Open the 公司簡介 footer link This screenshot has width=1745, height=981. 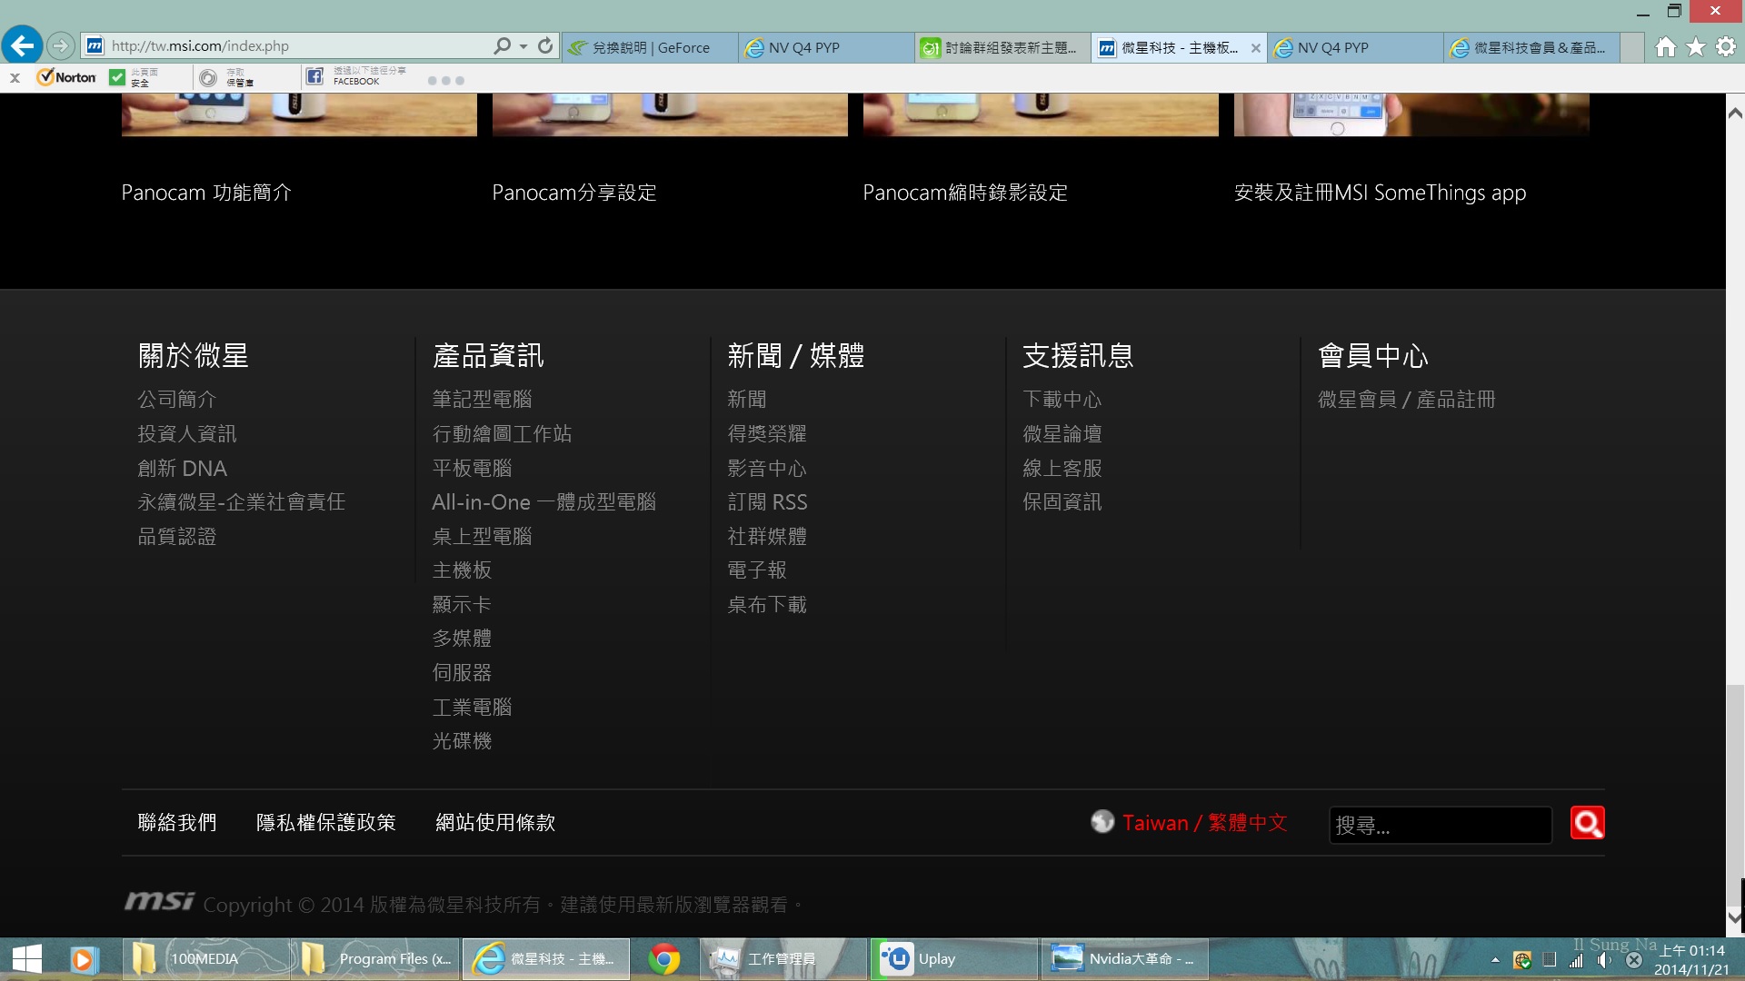(177, 400)
